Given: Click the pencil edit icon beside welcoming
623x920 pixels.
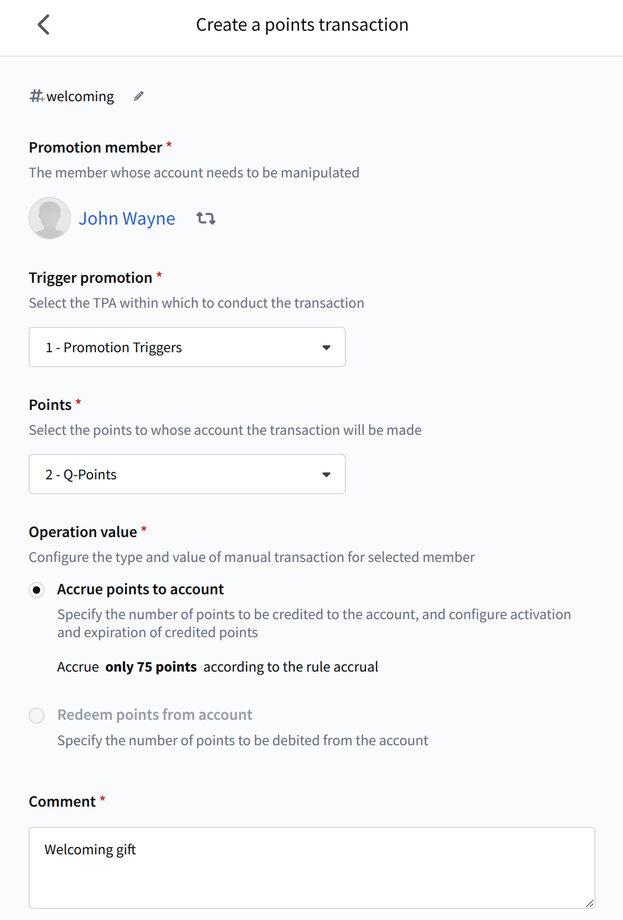Looking at the screenshot, I should (139, 96).
